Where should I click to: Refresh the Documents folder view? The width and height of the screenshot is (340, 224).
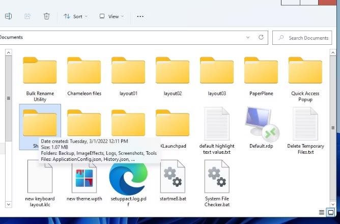(x=261, y=37)
